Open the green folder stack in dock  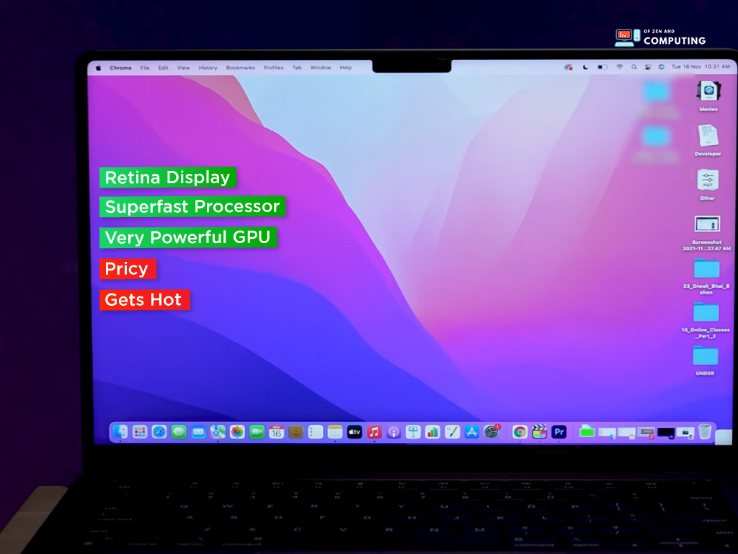(x=587, y=431)
